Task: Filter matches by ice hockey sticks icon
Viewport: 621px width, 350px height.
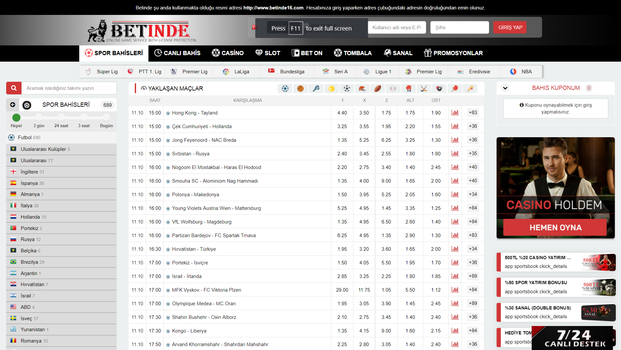Action: click(424, 89)
